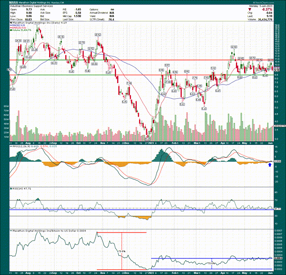Click the N/A next to Yield
286x275 pixels.
[x=112, y=16]
